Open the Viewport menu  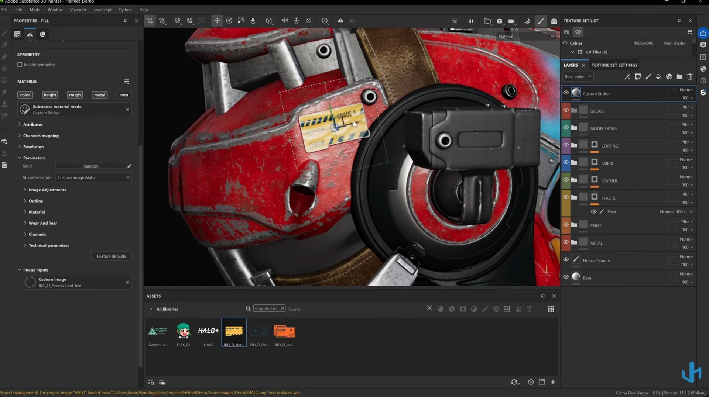(x=78, y=10)
